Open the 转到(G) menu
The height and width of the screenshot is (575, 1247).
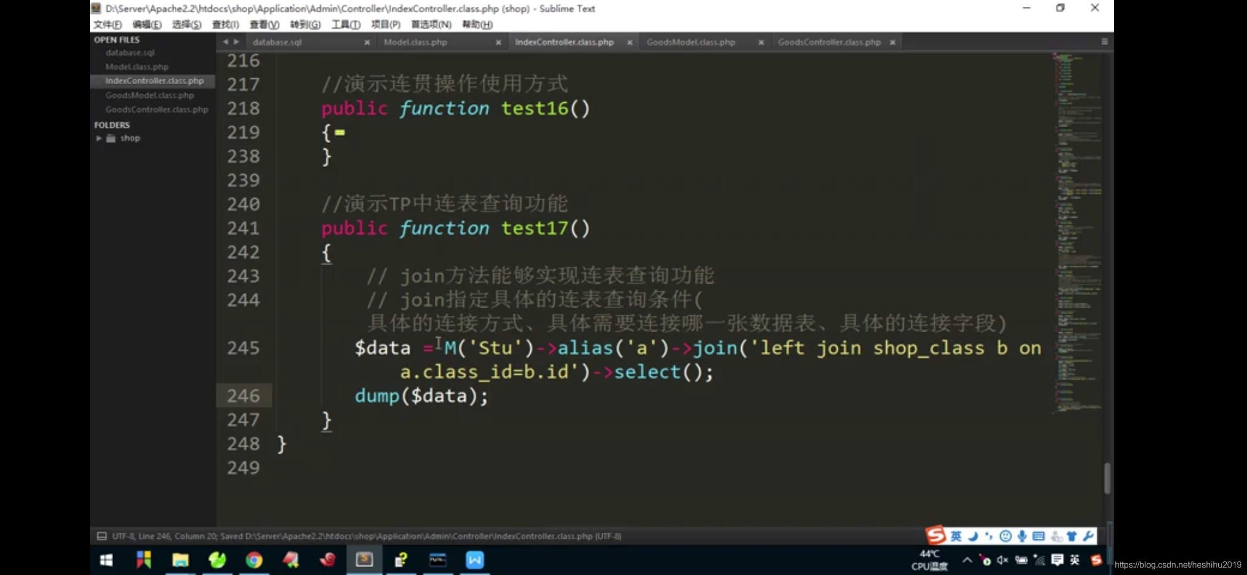[305, 24]
